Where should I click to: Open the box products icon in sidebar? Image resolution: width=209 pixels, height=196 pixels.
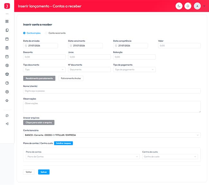click(x=7, y=74)
